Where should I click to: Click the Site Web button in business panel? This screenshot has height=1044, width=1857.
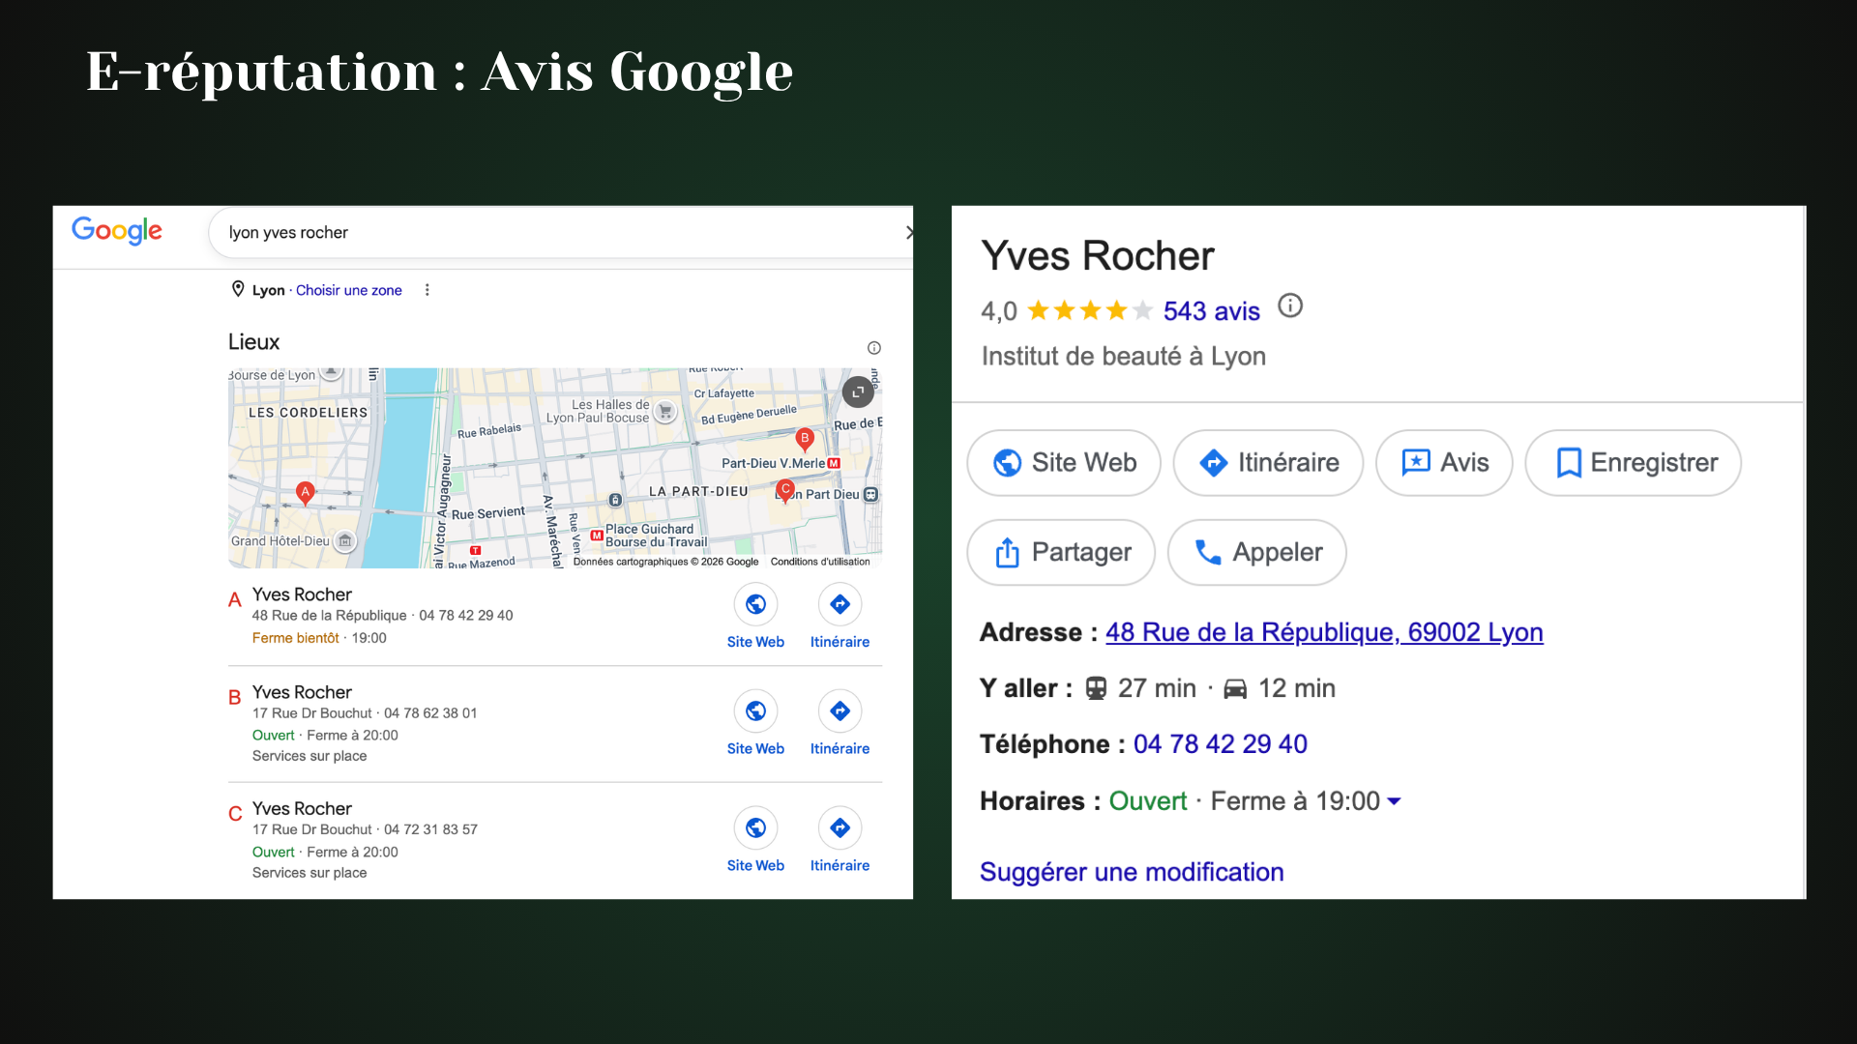(x=1064, y=463)
